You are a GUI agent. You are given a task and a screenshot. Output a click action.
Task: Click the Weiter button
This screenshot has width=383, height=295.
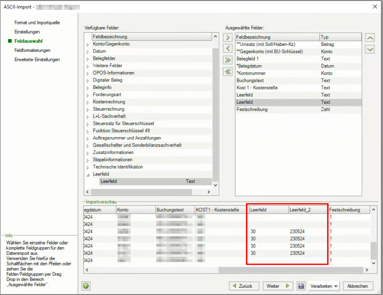point(277,286)
